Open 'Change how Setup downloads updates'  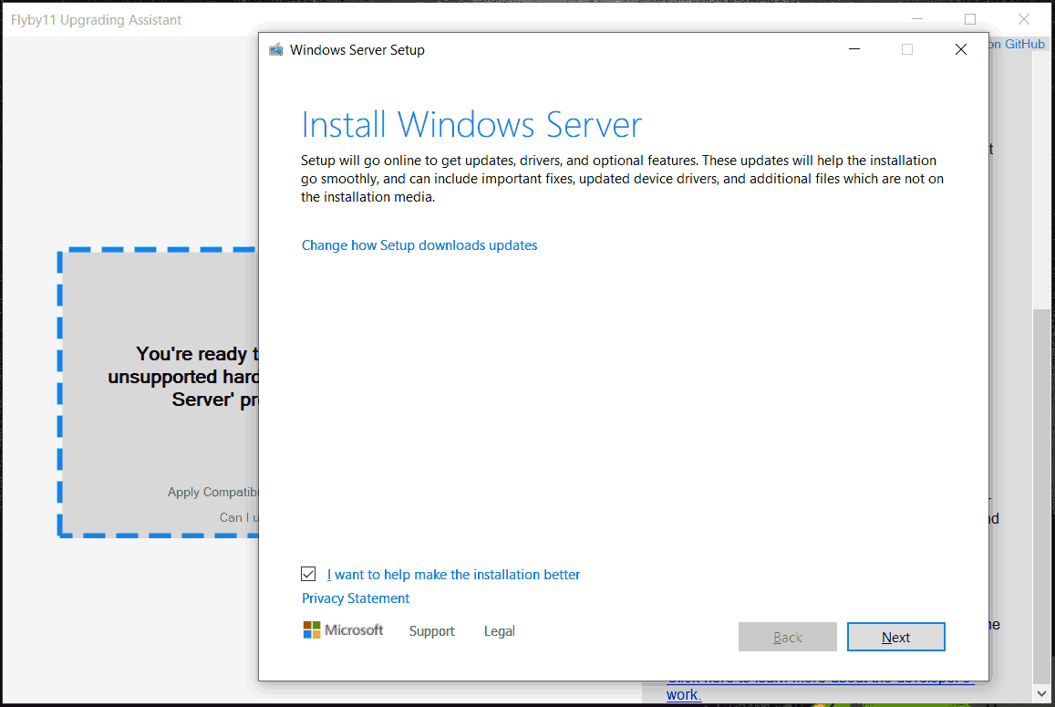coord(419,244)
